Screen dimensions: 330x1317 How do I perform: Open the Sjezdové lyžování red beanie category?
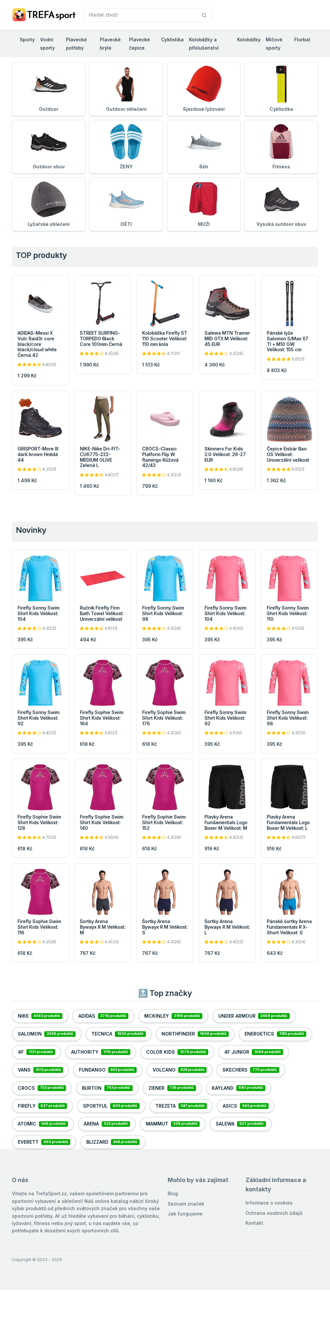[204, 90]
